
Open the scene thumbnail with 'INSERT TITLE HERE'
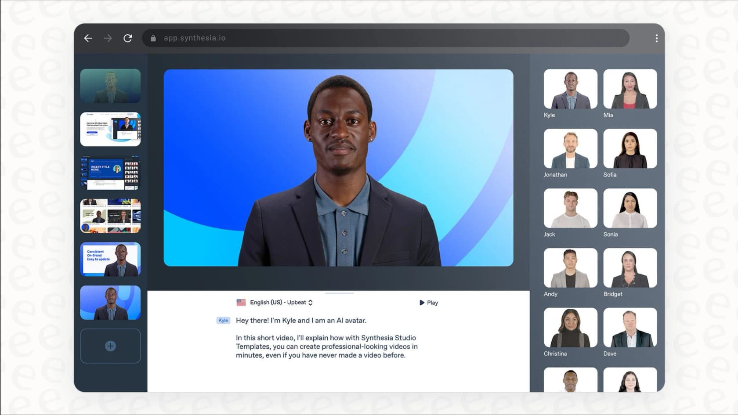pyautogui.click(x=110, y=173)
